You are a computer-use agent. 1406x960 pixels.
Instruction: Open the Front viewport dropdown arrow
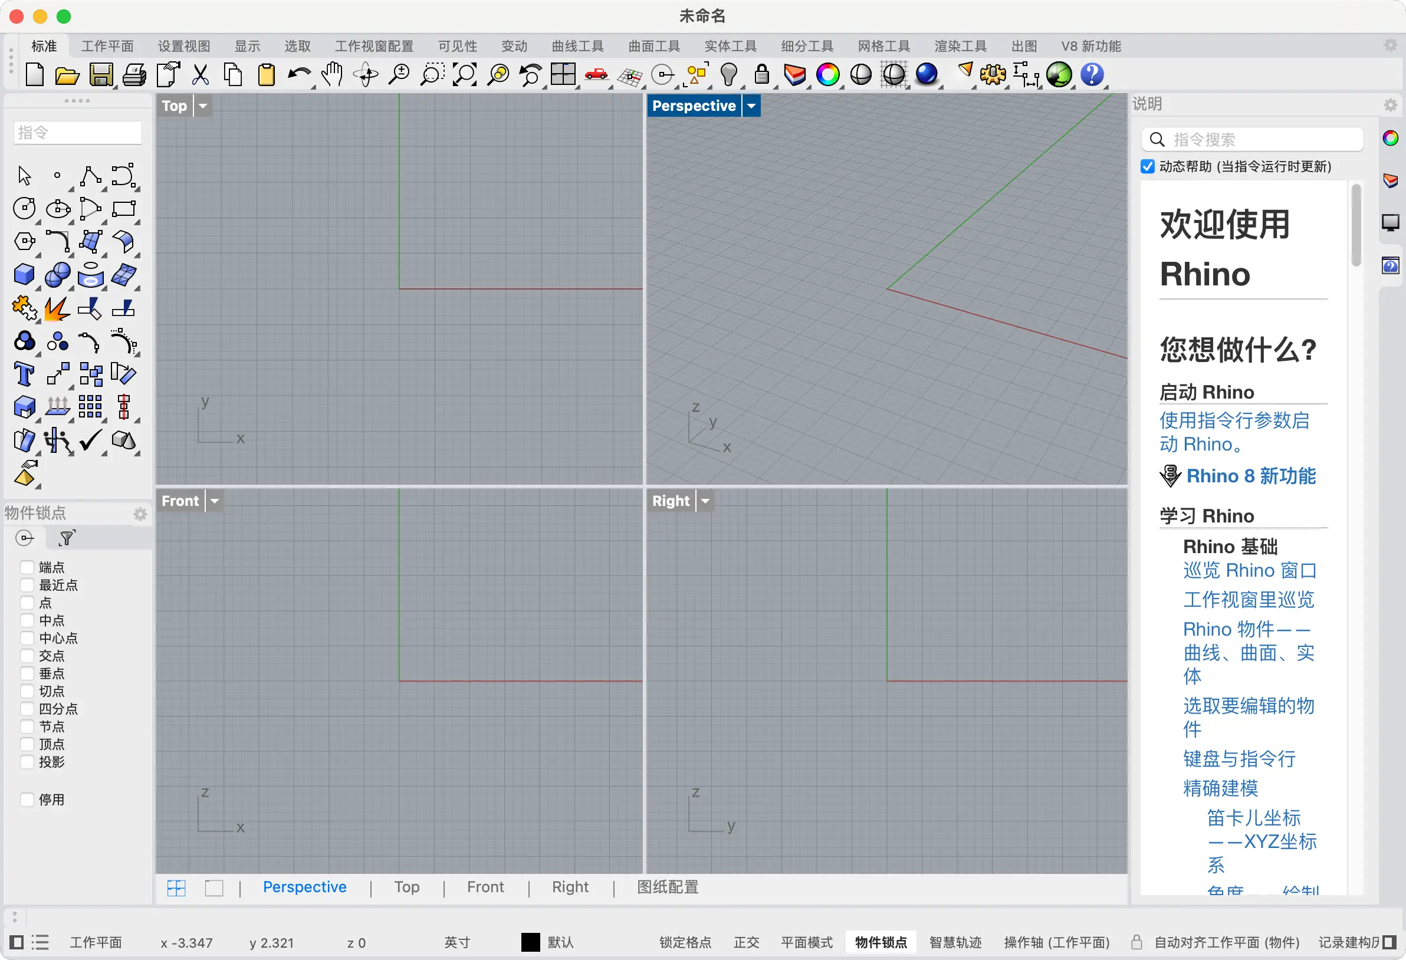[214, 501]
